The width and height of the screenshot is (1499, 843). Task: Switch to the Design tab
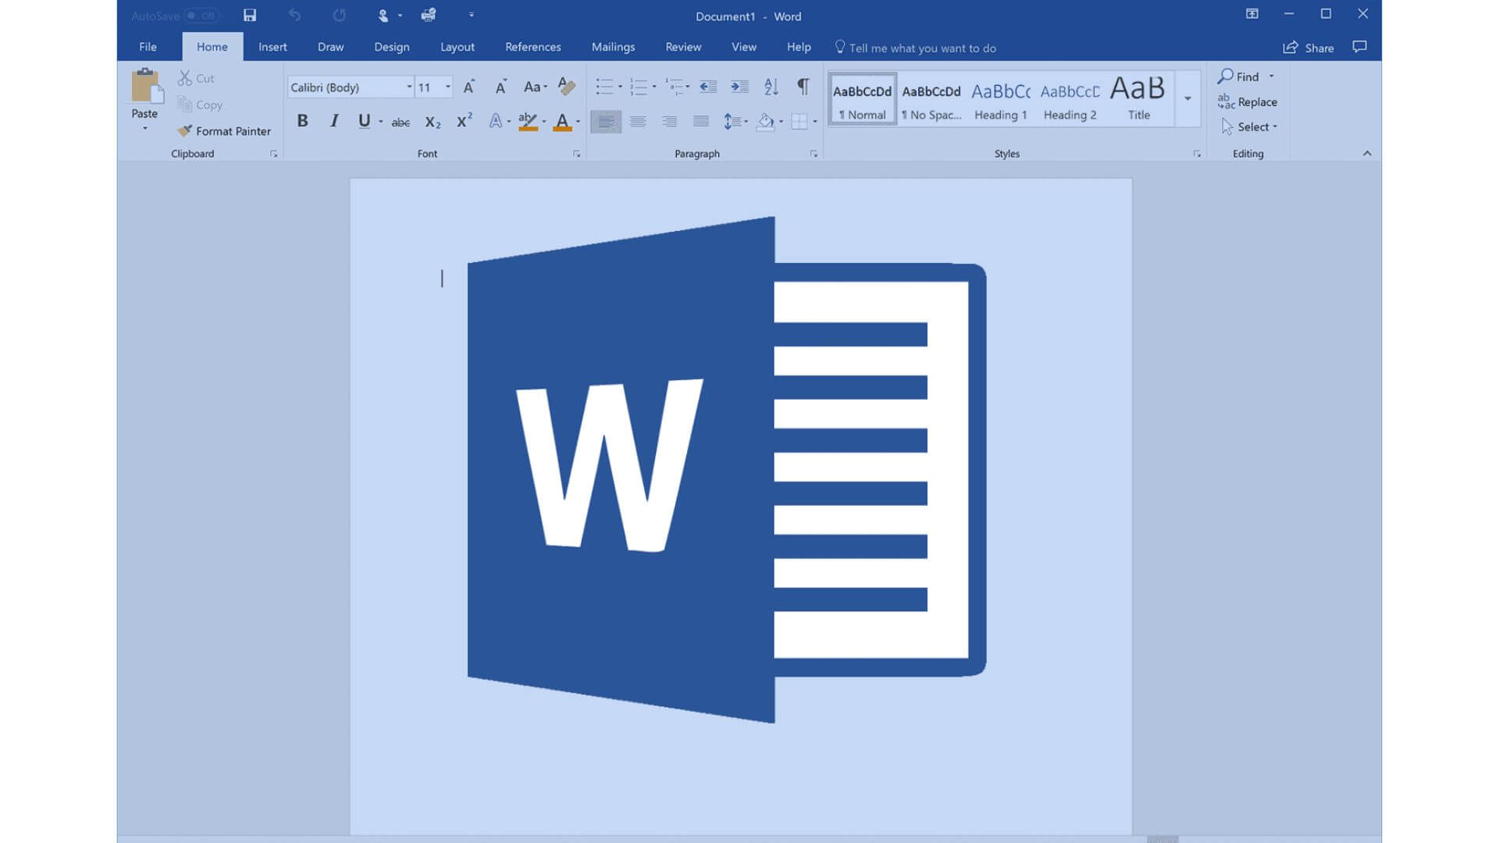point(391,47)
